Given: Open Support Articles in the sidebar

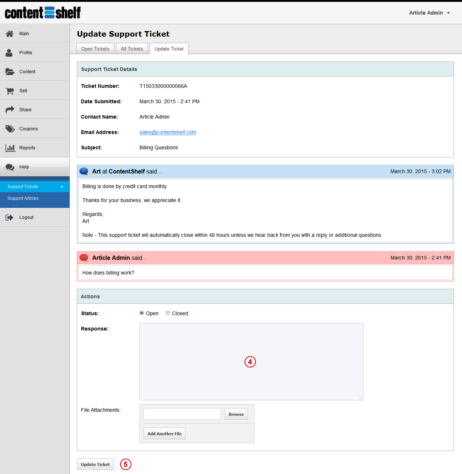Looking at the screenshot, I should (x=35, y=198).
